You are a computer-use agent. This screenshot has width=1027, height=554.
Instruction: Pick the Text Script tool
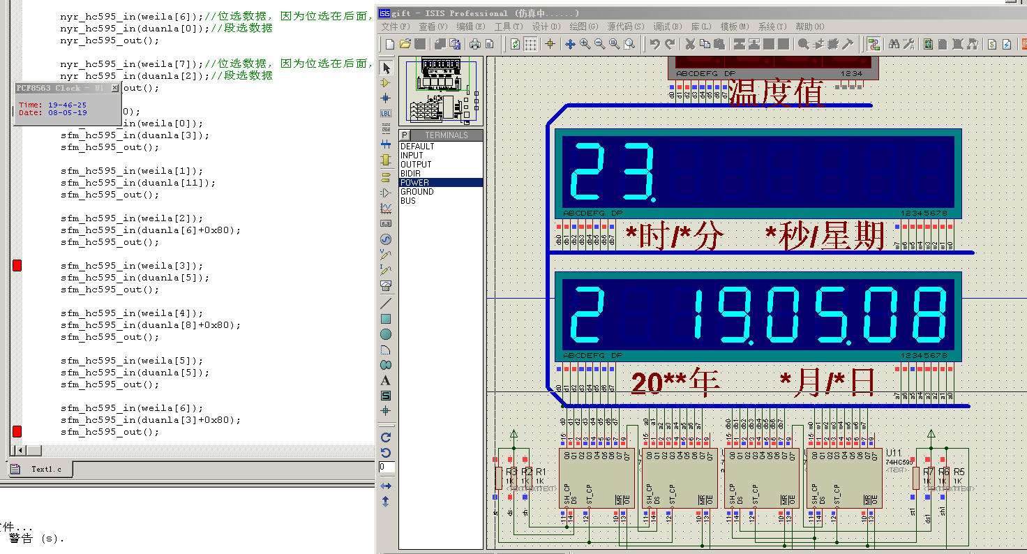386,128
